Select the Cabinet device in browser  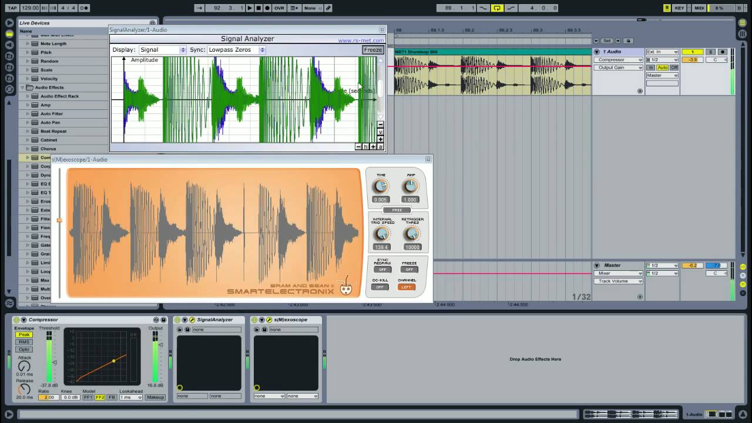point(48,140)
